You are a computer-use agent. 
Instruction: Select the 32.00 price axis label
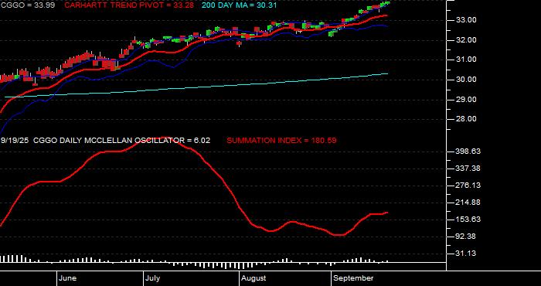coord(466,40)
